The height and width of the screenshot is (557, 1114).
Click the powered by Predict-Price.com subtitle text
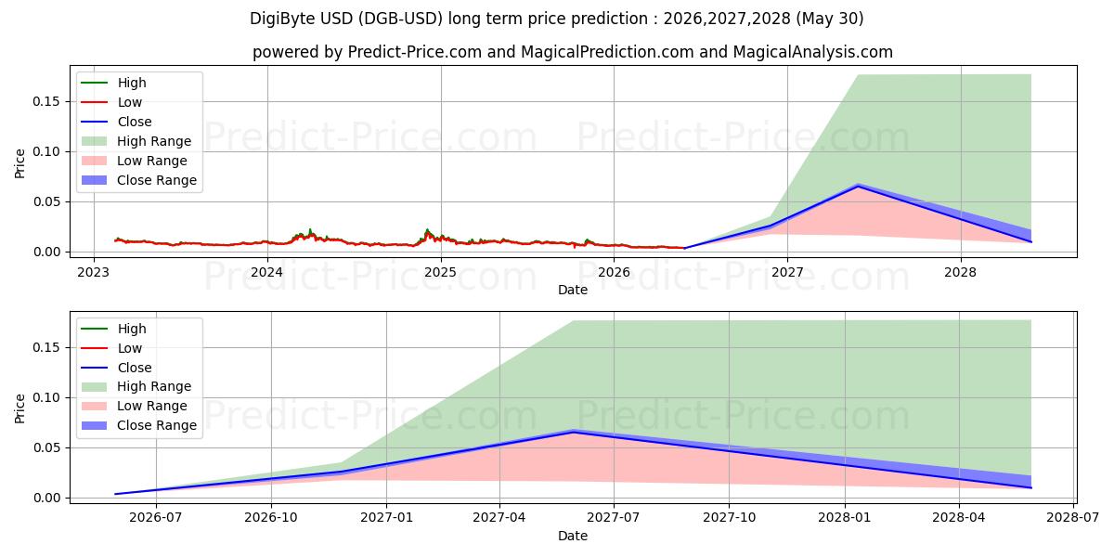pyautogui.click(x=367, y=53)
